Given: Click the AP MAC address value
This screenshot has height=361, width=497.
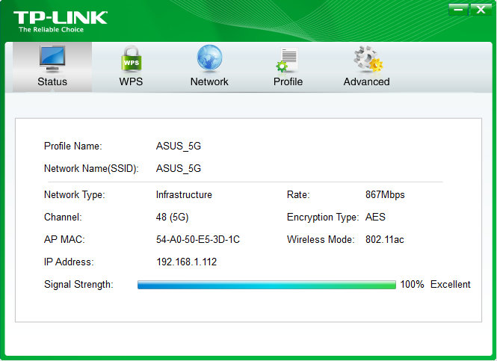Looking at the screenshot, I should click(197, 240).
